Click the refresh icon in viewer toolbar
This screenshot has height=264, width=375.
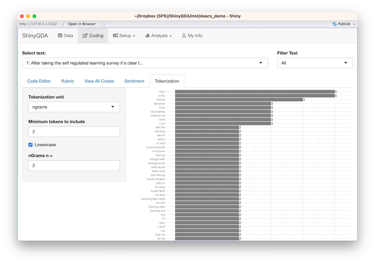103,24
